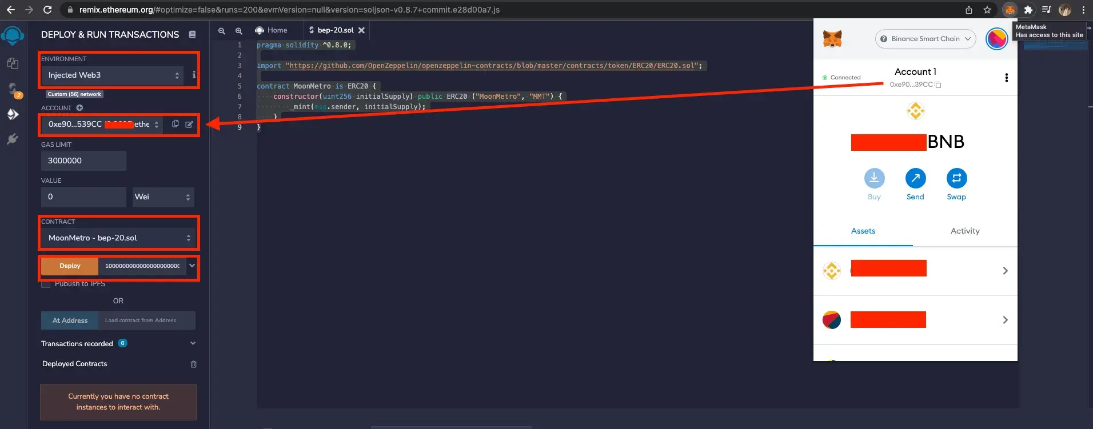1093x429 pixels.
Task: Click the documentation icon beside panel title
Action: 192,35
